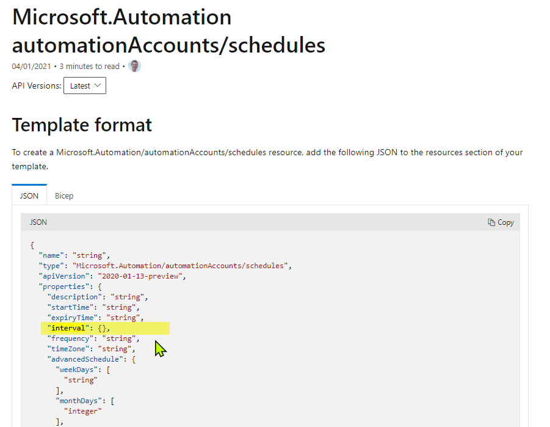Click the JSON label on the code block header
Image resolution: width=550 pixels, height=427 pixels.
(x=38, y=222)
